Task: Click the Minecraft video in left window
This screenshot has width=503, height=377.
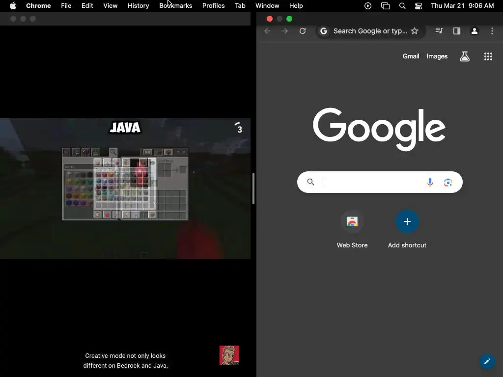Action: click(125, 188)
